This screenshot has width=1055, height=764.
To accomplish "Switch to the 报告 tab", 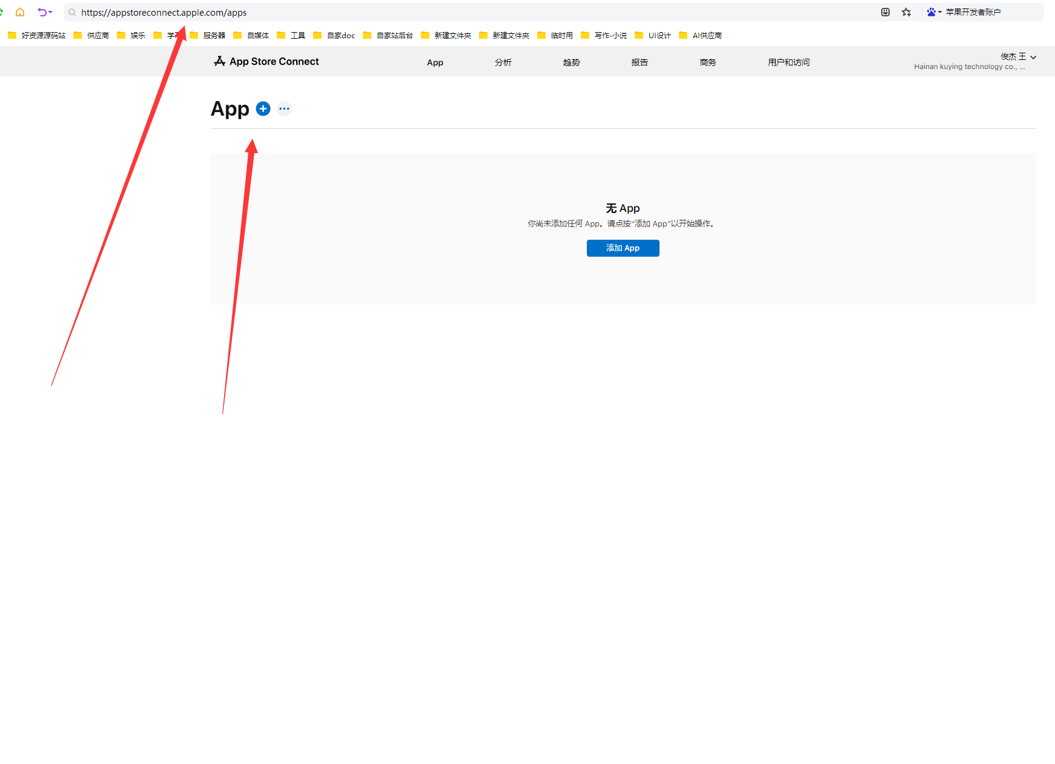I will point(640,62).
